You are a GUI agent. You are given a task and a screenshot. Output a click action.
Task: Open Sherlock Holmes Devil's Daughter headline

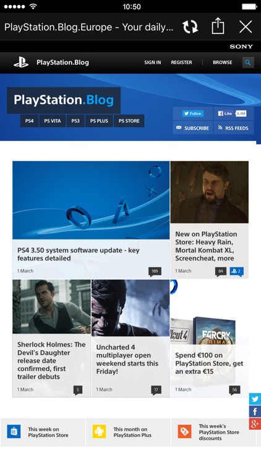(51, 361)
